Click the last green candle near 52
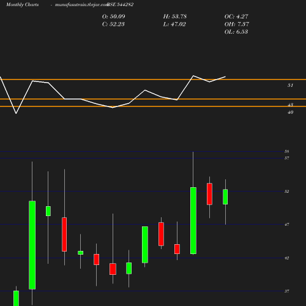 coord(225,197)
